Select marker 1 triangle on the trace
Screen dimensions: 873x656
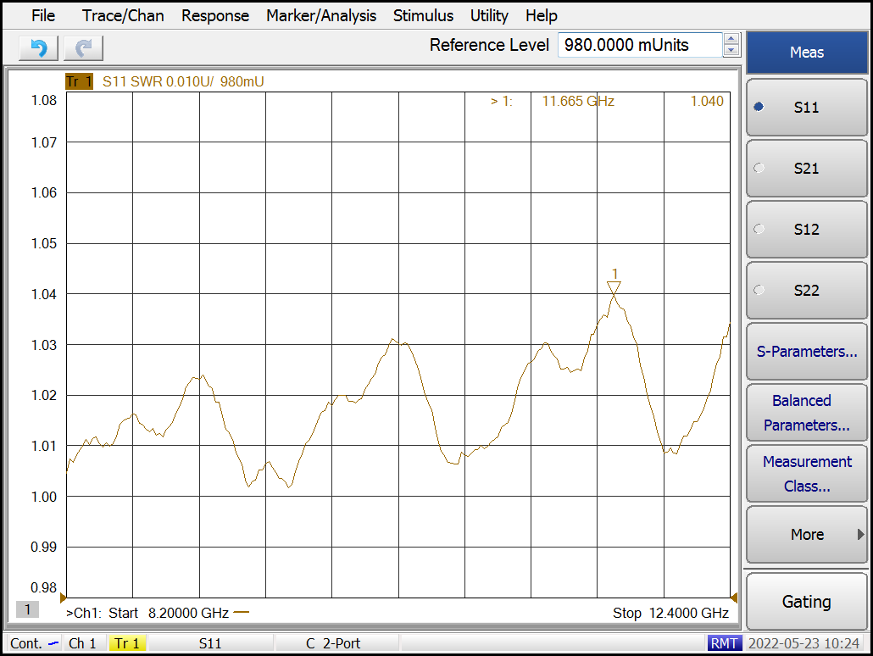(x=614, y=287)
